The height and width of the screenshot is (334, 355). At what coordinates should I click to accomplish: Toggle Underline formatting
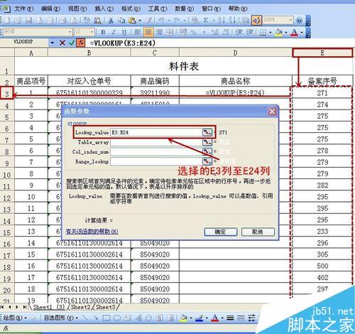click(124, 32)
